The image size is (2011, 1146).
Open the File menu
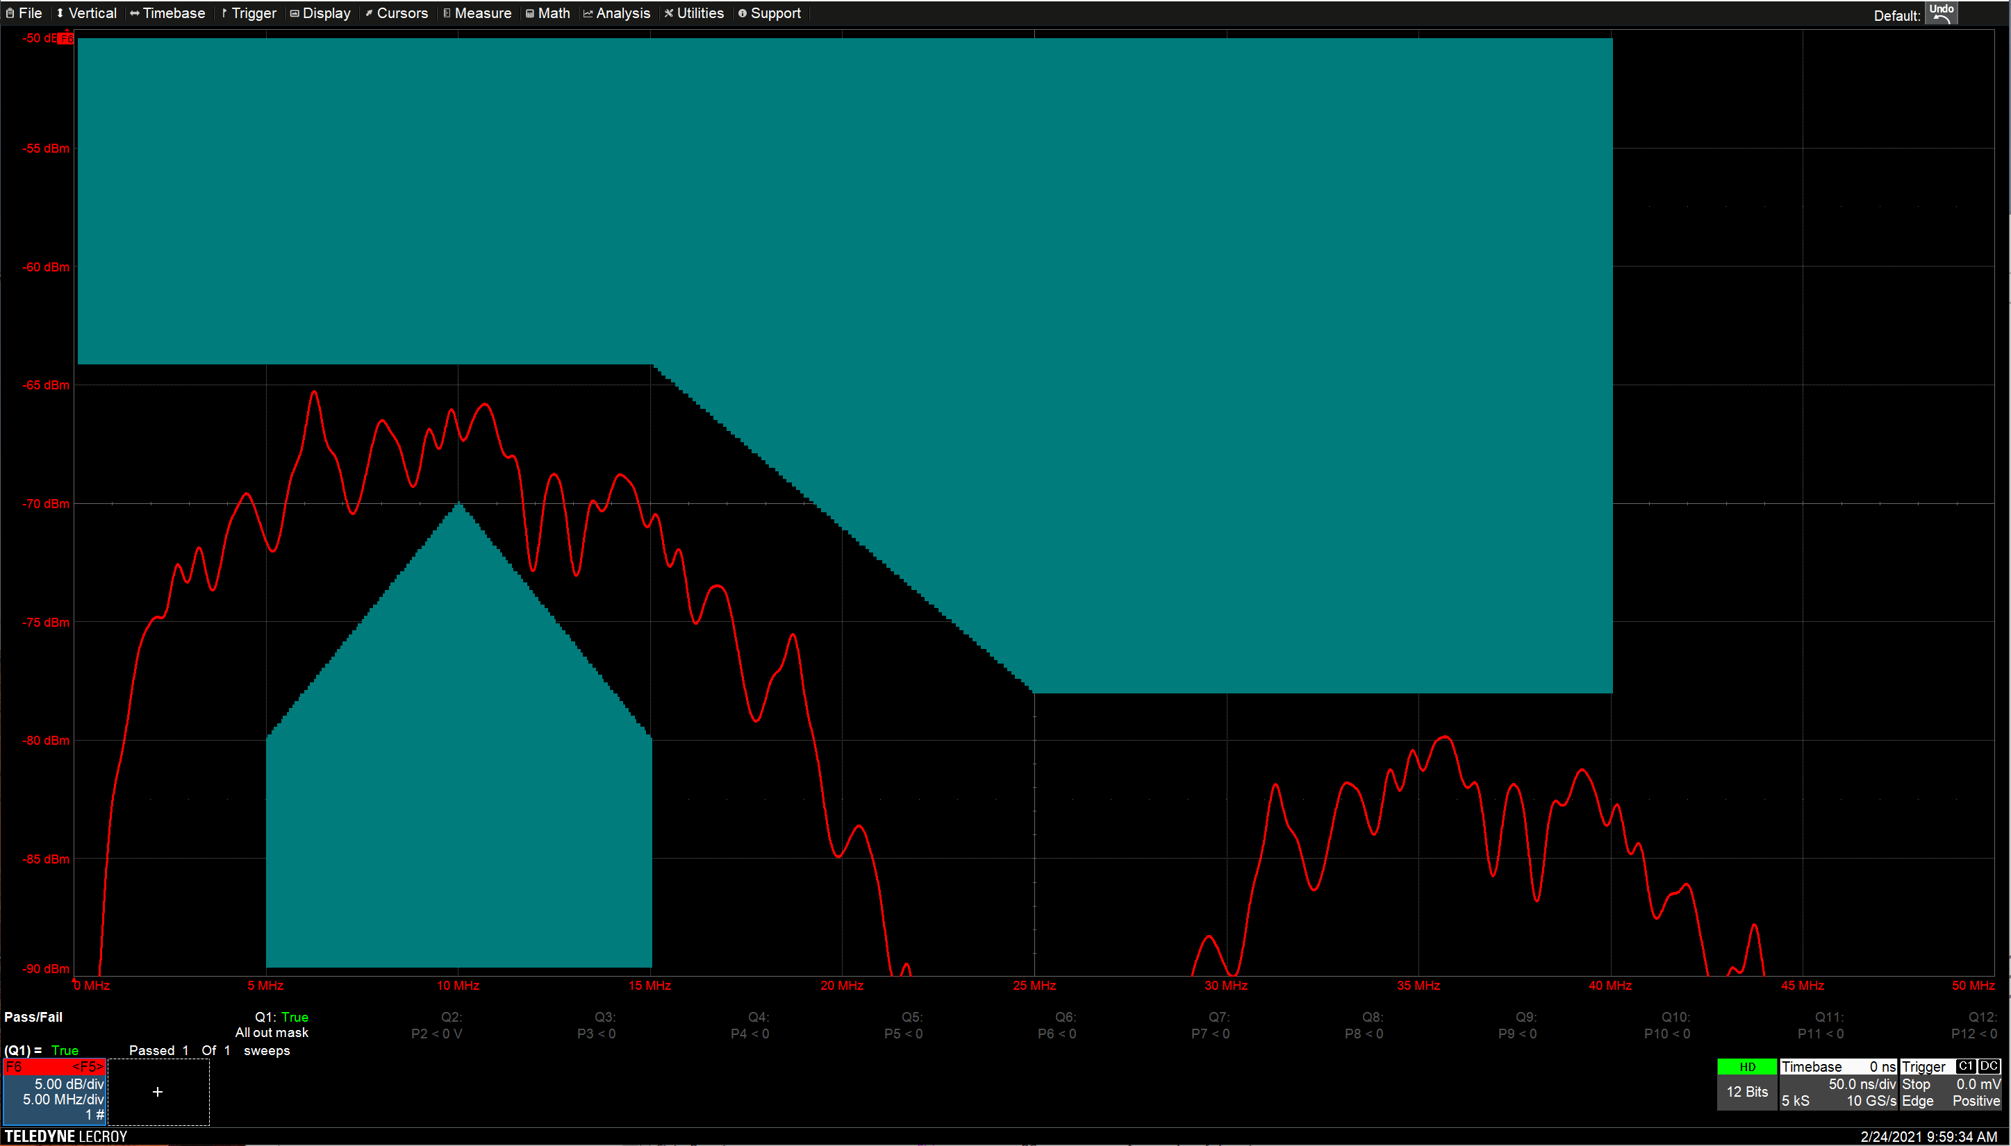pyautogui.click(x=24, y=13)
